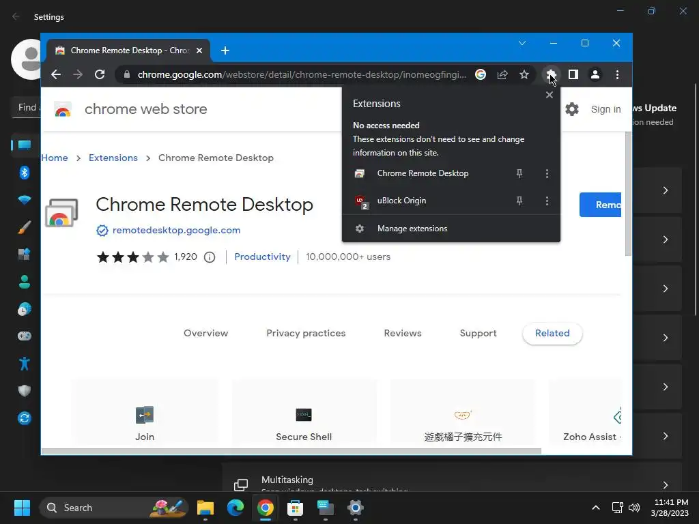This screenshot has width=699, height=524.
Task: Open Privacy & security shield in Settings
Action: tap(25, 391)
